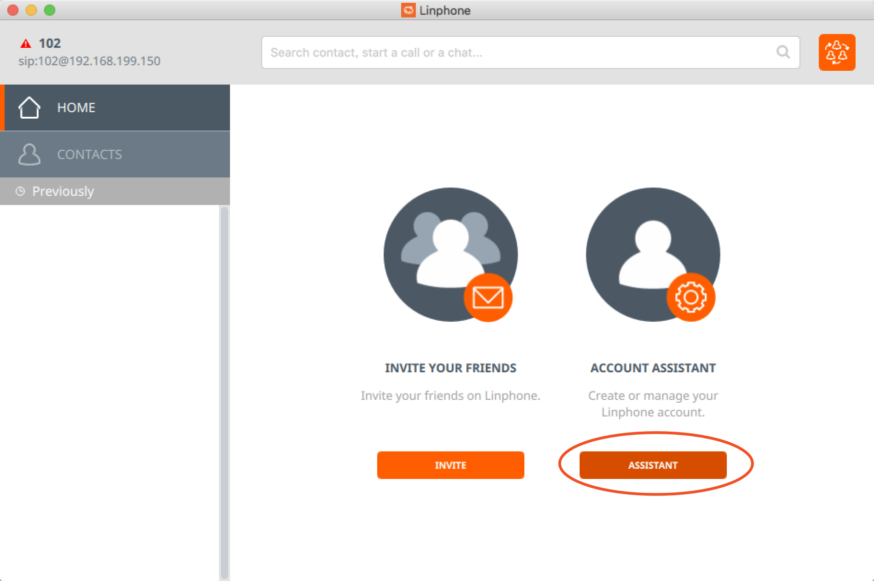The width and height of the screenshot is (874, 581).
Task: Open the conference manager orange icon
Action: coord(837,52)
